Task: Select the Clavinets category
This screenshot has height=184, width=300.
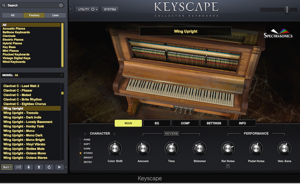Action: coord(9,36)
